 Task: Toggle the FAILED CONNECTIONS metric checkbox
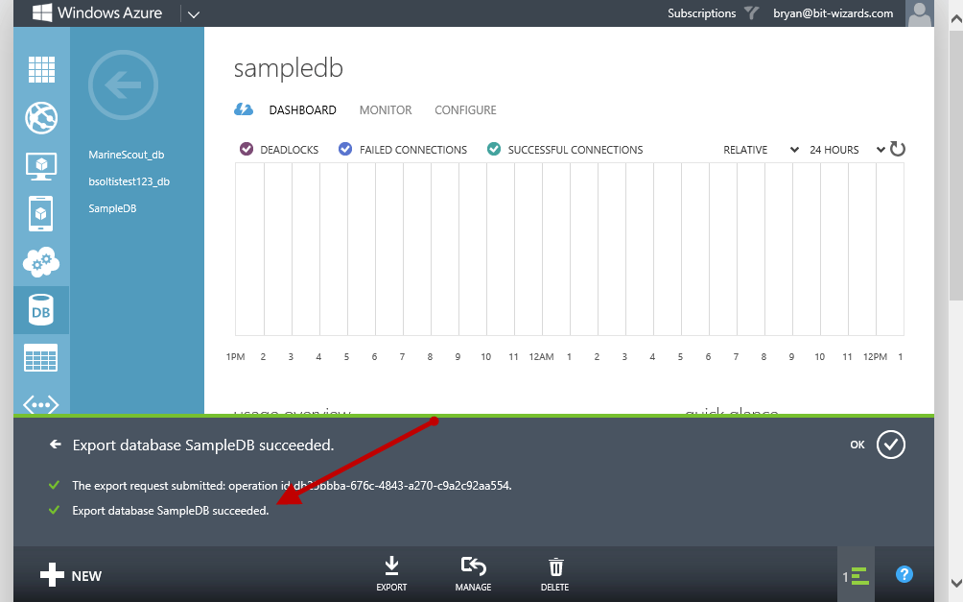(345, 149)
